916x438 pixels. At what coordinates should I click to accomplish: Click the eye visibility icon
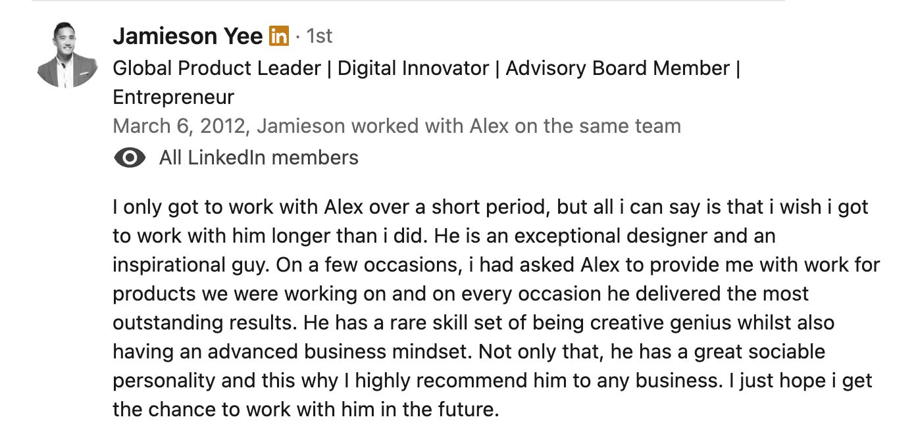(130, 158)
